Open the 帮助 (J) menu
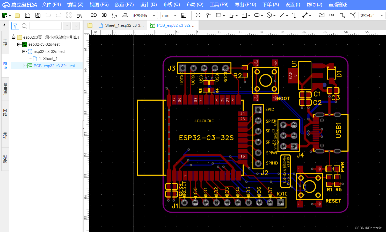386x232 pixels. 314,5
